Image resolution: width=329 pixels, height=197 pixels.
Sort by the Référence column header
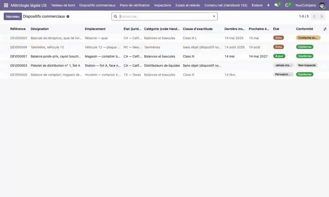(18, 29)
